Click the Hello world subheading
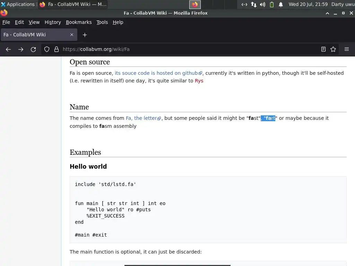This screenshot has height=266, width=355. pyautogui.click(x=88, y=167)
